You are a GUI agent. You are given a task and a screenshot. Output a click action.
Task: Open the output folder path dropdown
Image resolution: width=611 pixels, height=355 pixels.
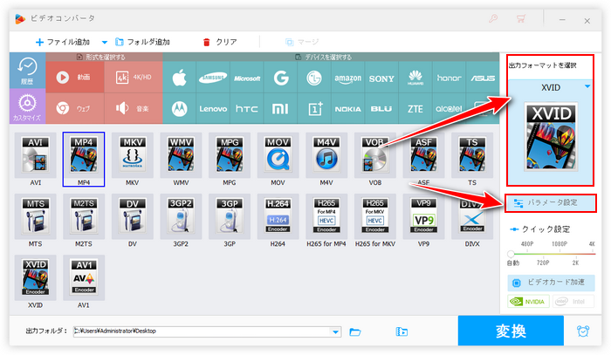pos(336,331)
